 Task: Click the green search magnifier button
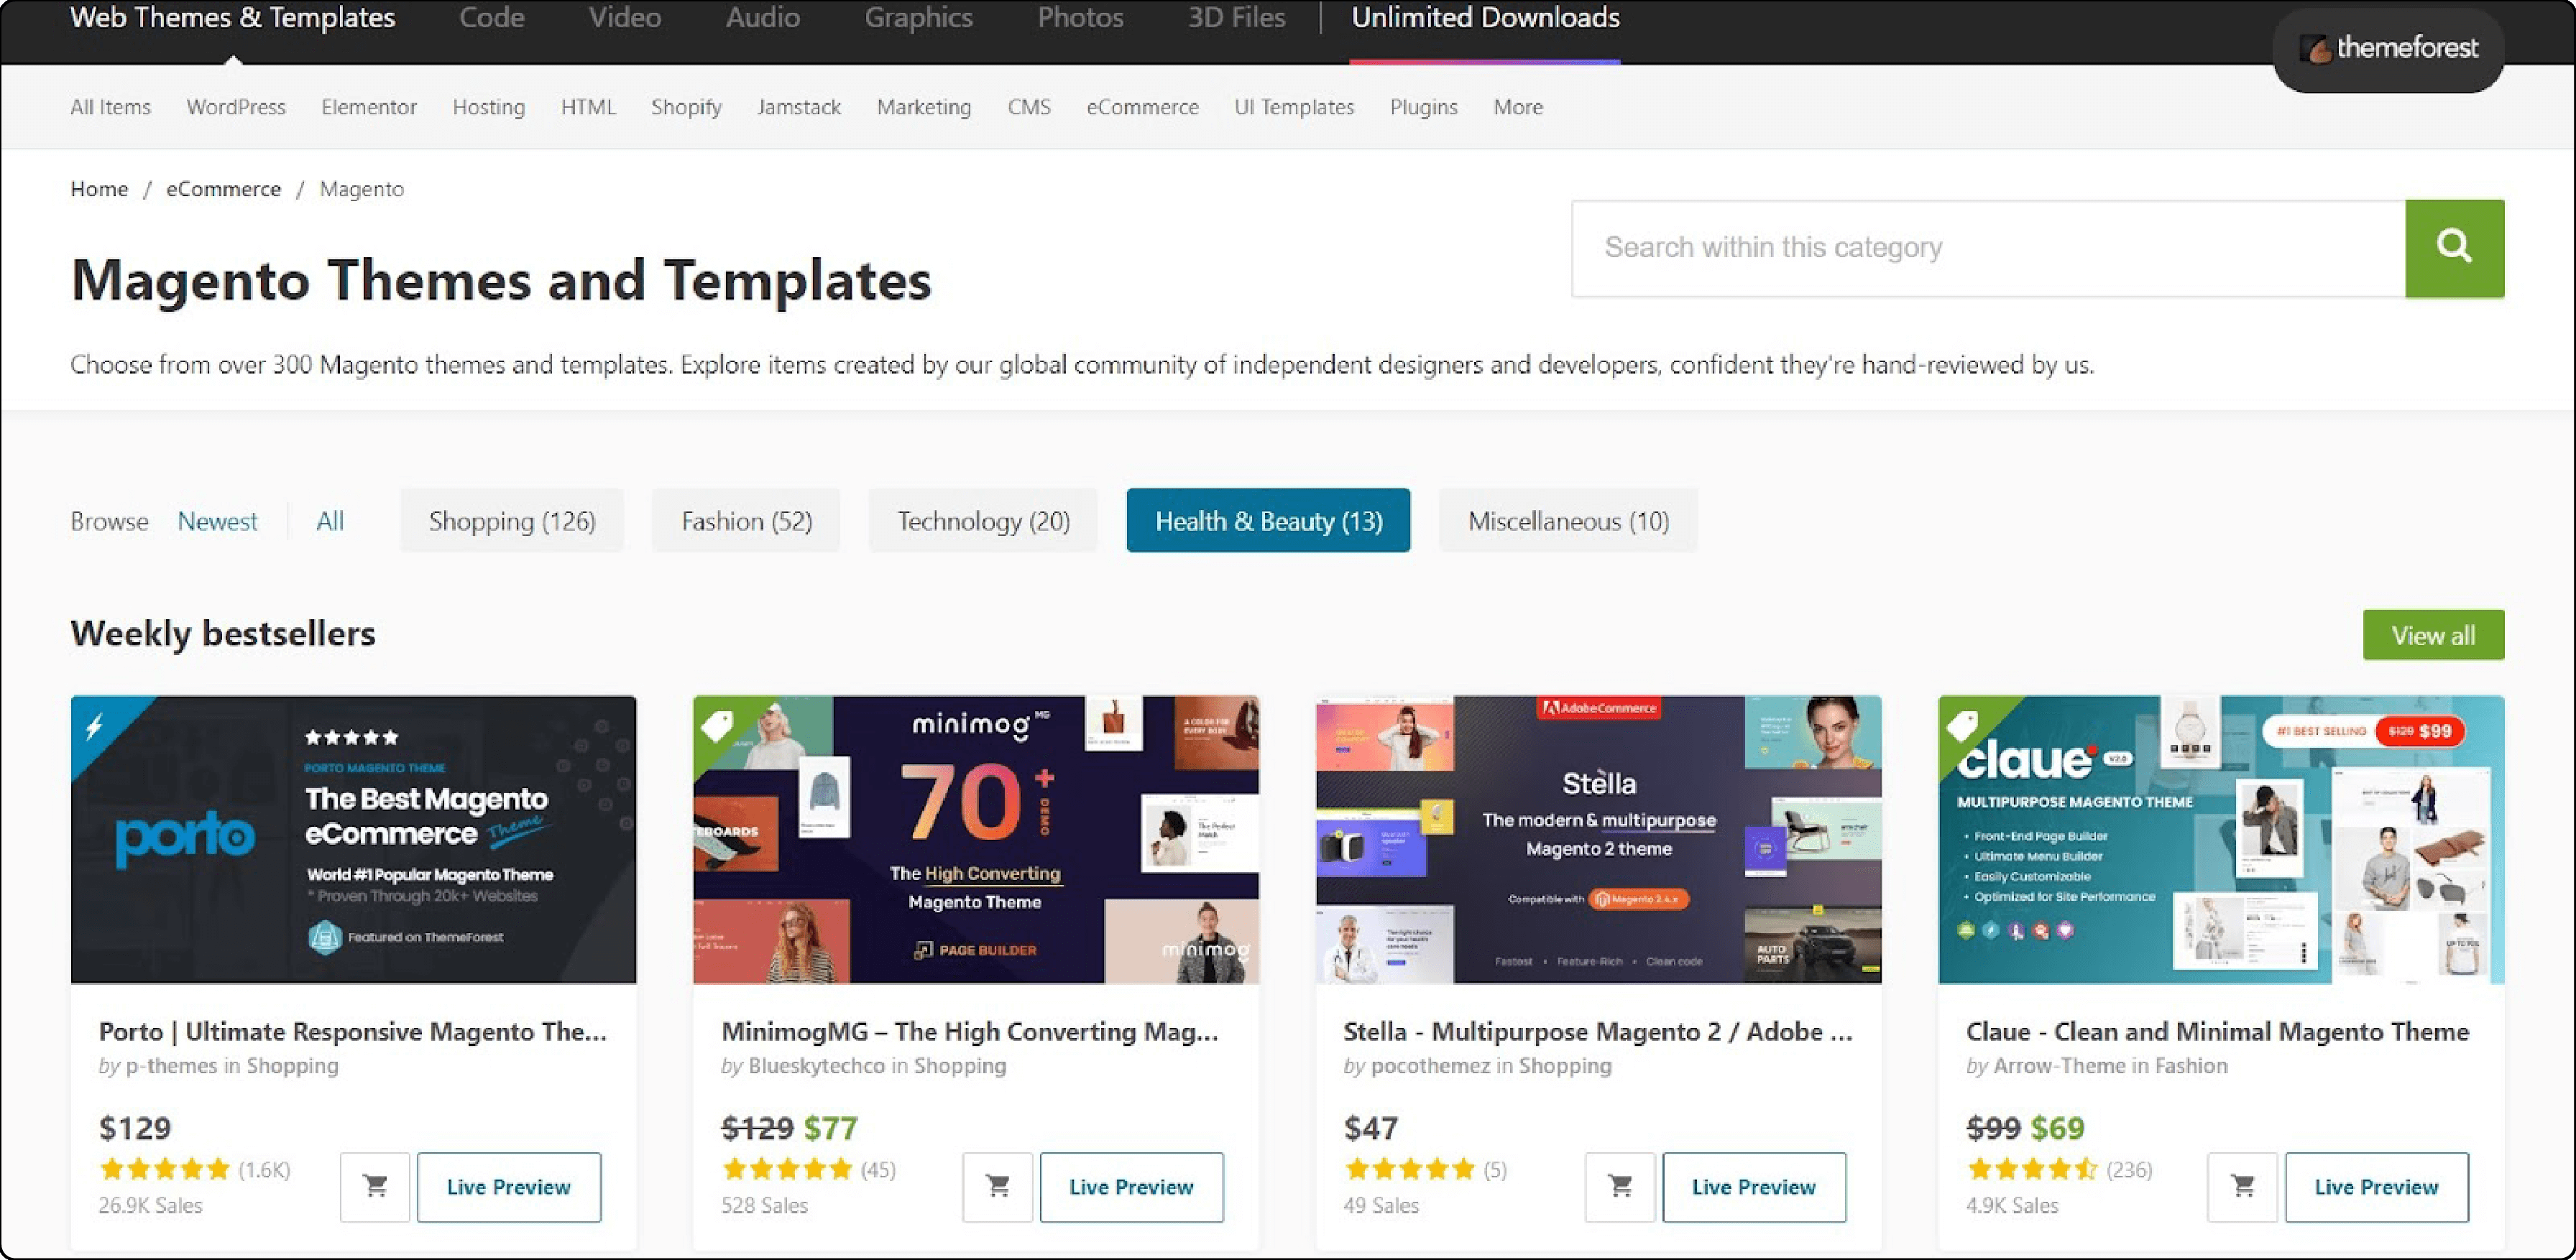[2454, 248]
